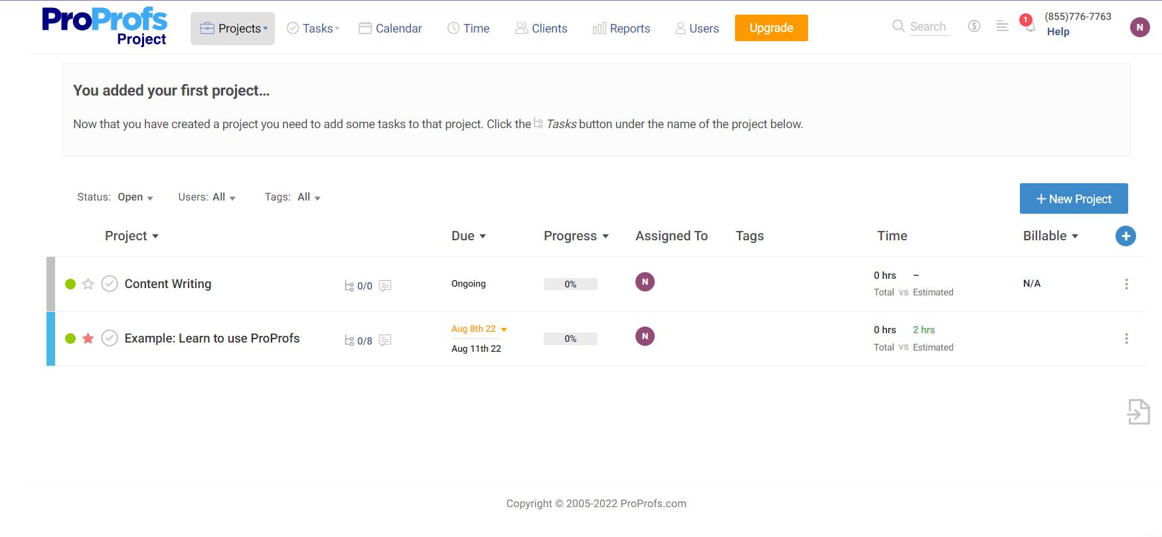Click the export file icon
The width and height of the screenshot is (1162, 537).
[x=1138, y=412]
